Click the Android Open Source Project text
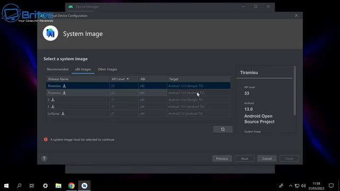Image resolution: width=340 pixels, height=191 pixels. [259, 119]
